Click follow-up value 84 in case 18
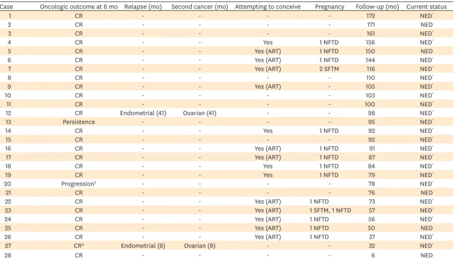This screenshot has height=259, width=457. click(x=372, y=166)
